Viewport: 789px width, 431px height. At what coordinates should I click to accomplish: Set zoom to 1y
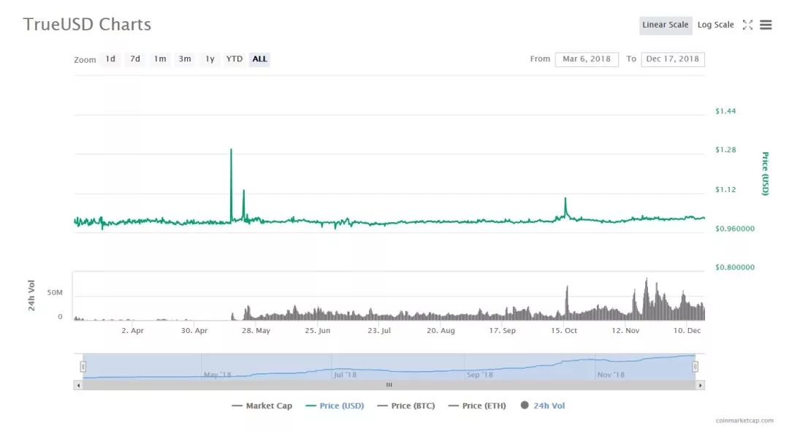(x=210, y=59)
